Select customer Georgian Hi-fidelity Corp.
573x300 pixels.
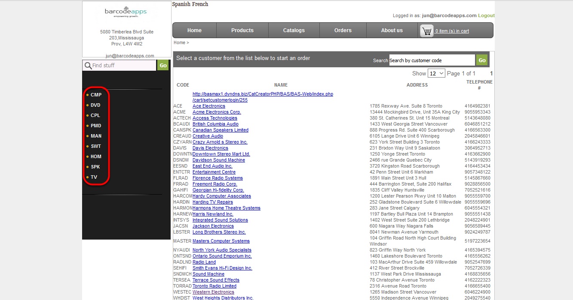(x=218, y=190)
